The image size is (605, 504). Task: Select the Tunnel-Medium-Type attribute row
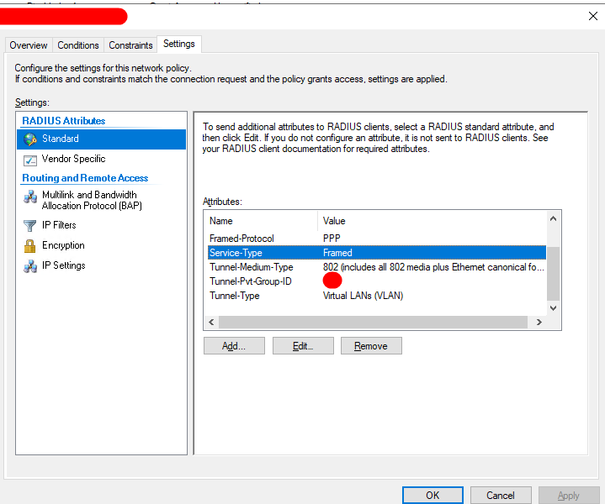tap(377, 267)
